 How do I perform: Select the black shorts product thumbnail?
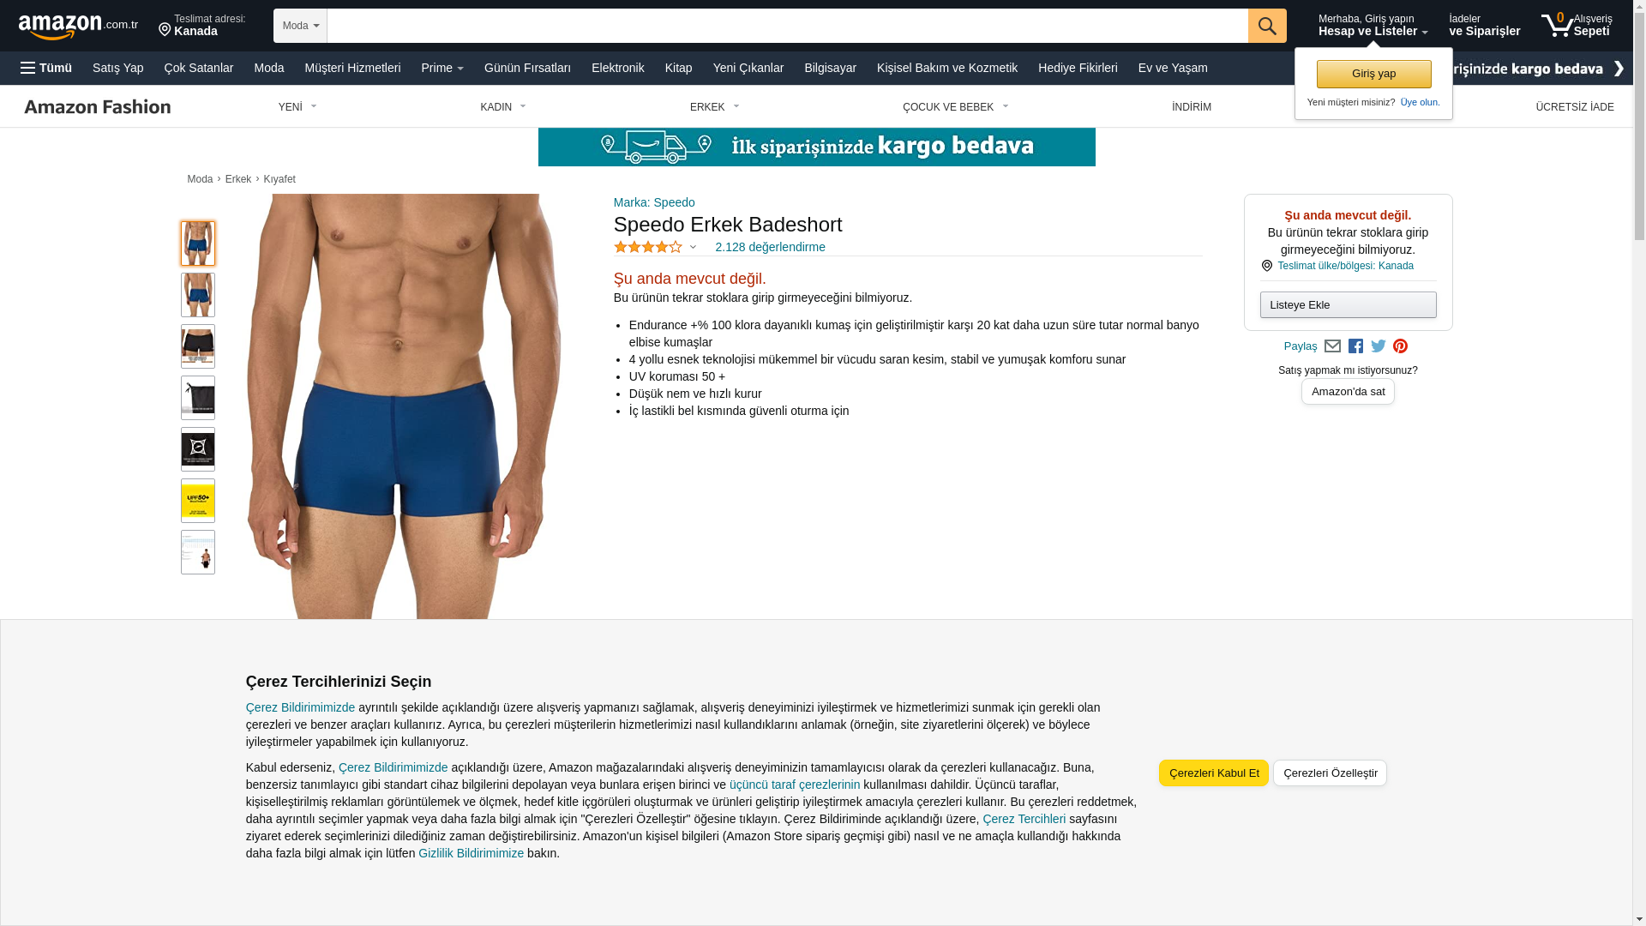198,346
